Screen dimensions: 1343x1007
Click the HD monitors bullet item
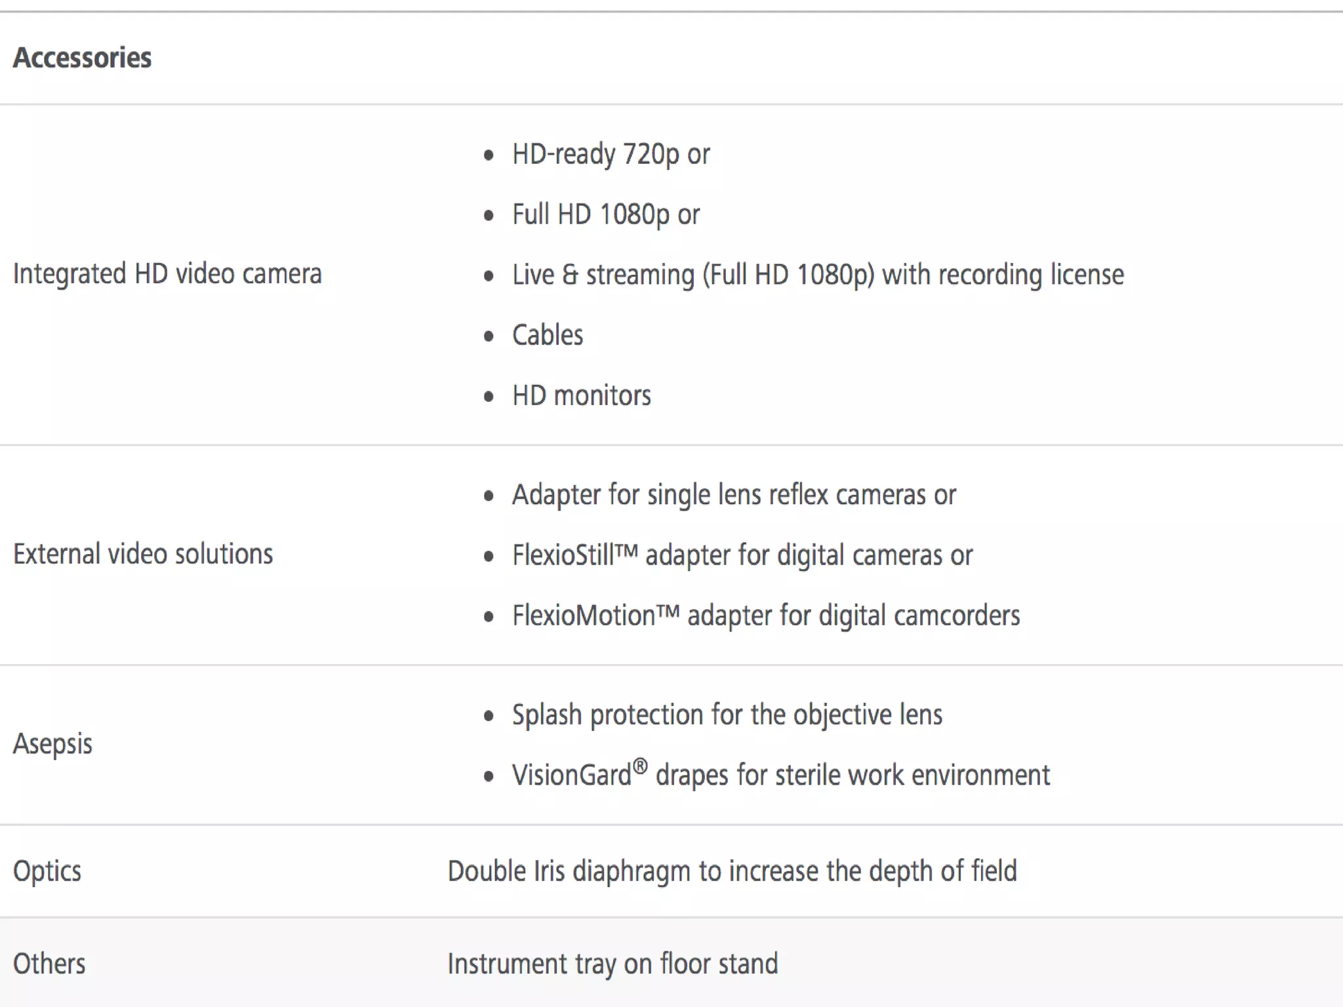point(582,396)
